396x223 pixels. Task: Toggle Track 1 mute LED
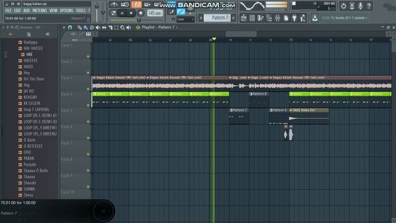point(88,56)
